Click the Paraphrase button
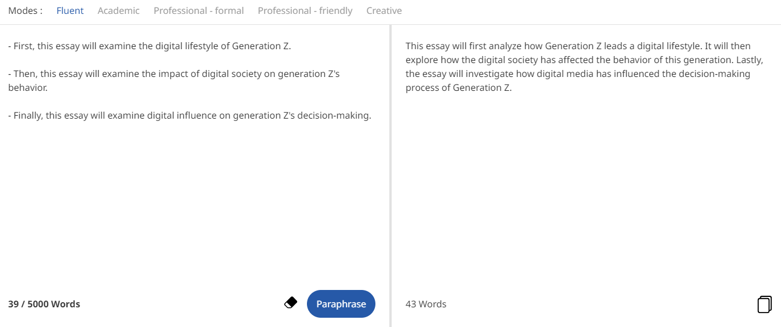The image size is (781, 327). click(x=341, y=304)
